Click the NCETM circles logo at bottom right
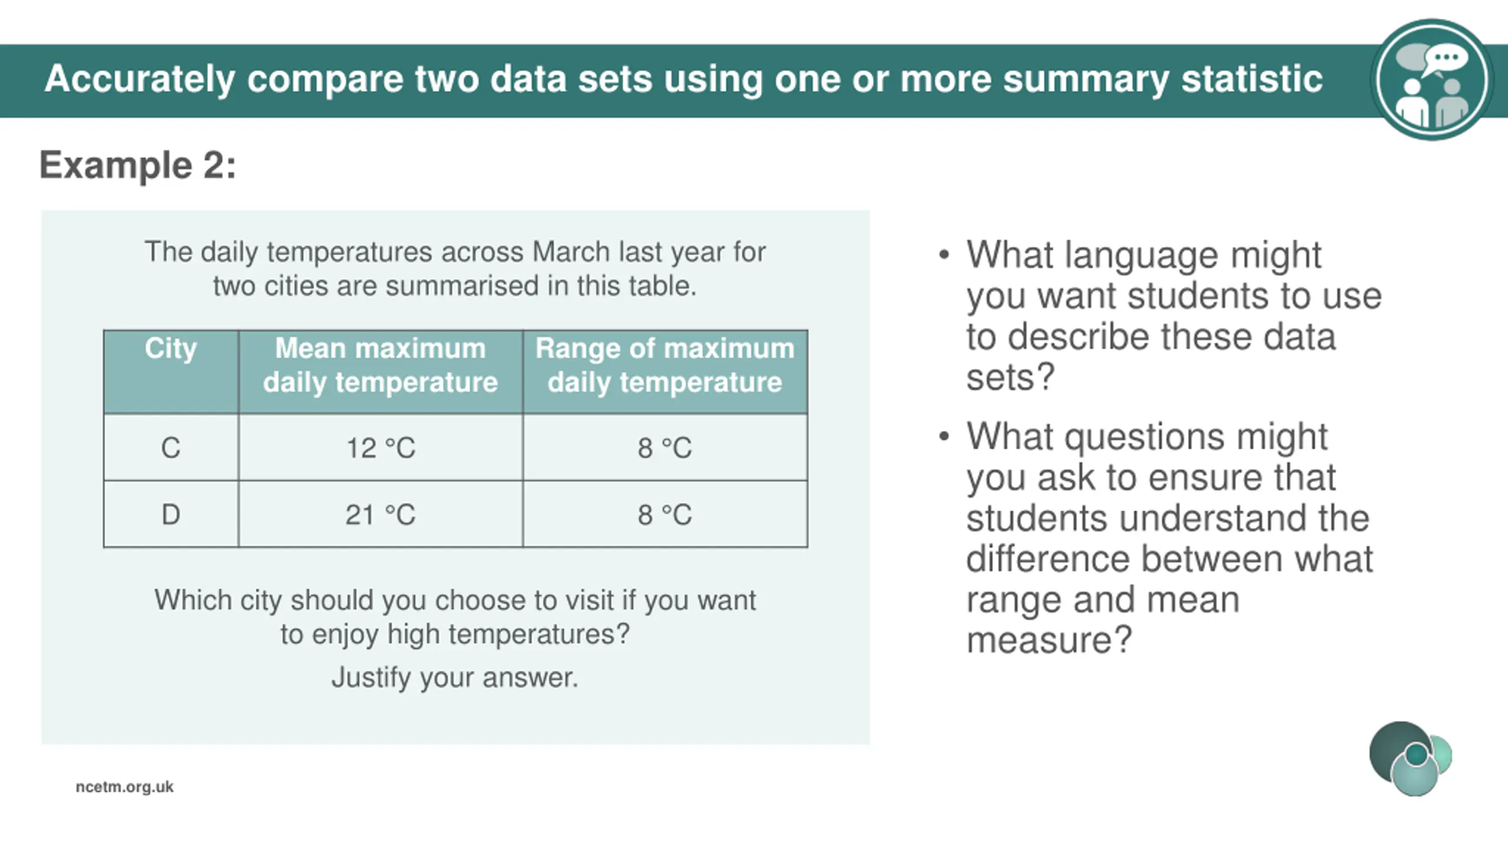Viewport: 1508px width, 848px height. [x=1411, y=758]
